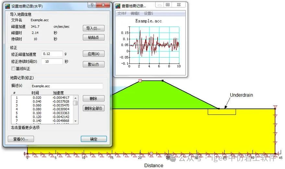285x169 pixels.
Task: Click the 修正持续时间 input field
Action: pyautogui.click(x=52, y=62)
